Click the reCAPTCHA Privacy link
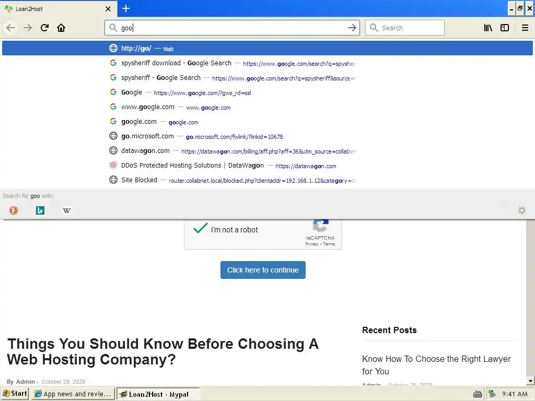 [x=311, y=244]
